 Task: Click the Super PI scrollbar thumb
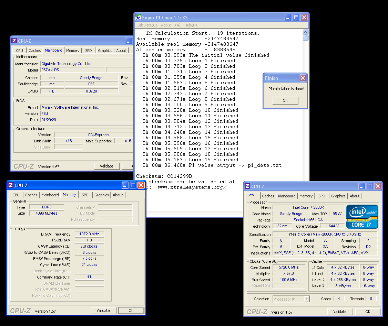[306, 37]
